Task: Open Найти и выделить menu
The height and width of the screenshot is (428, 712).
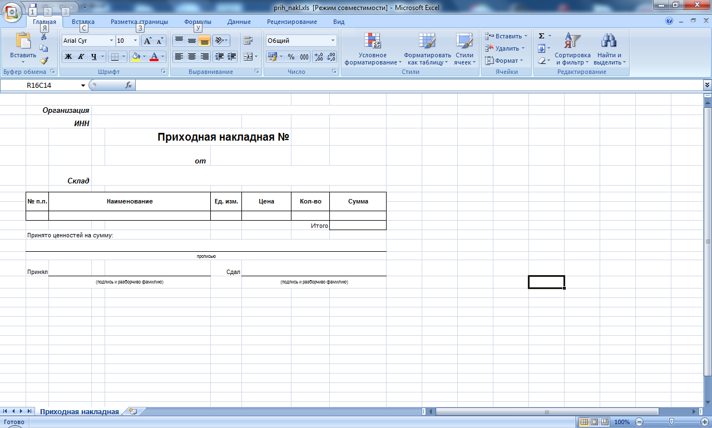Action: click(610, 49)
